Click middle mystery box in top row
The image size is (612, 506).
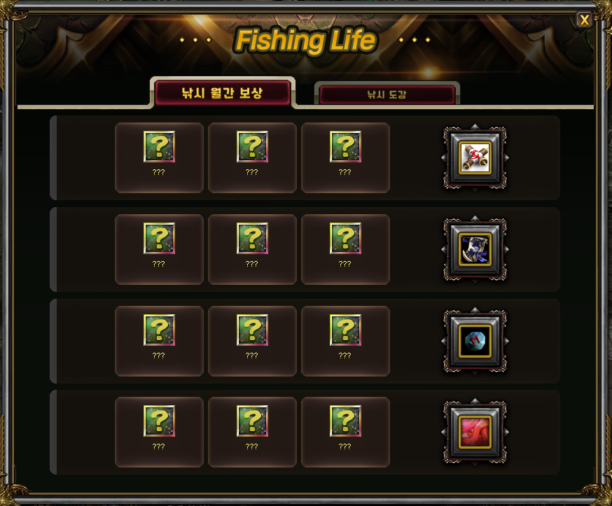click(x=252, y=147)
